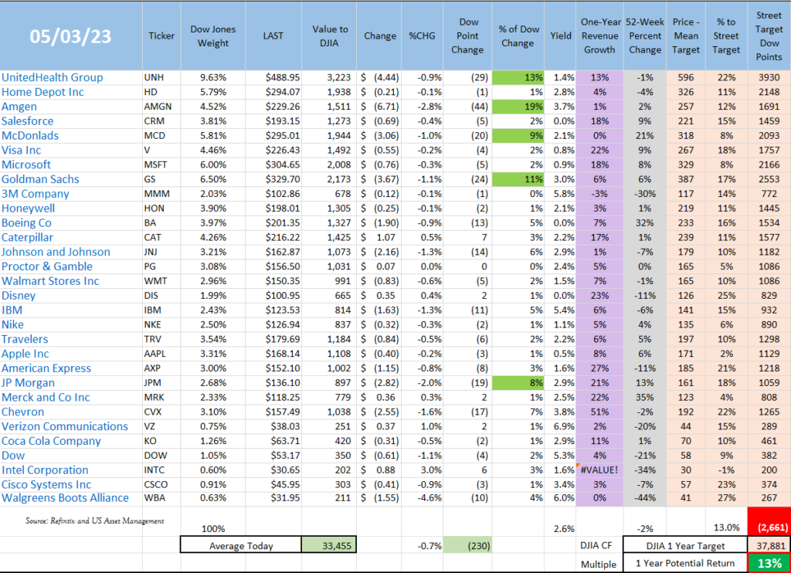Click the 33,455 average value cell
The height and width of the screenshot is (573, 791).
tap(329, 545)
